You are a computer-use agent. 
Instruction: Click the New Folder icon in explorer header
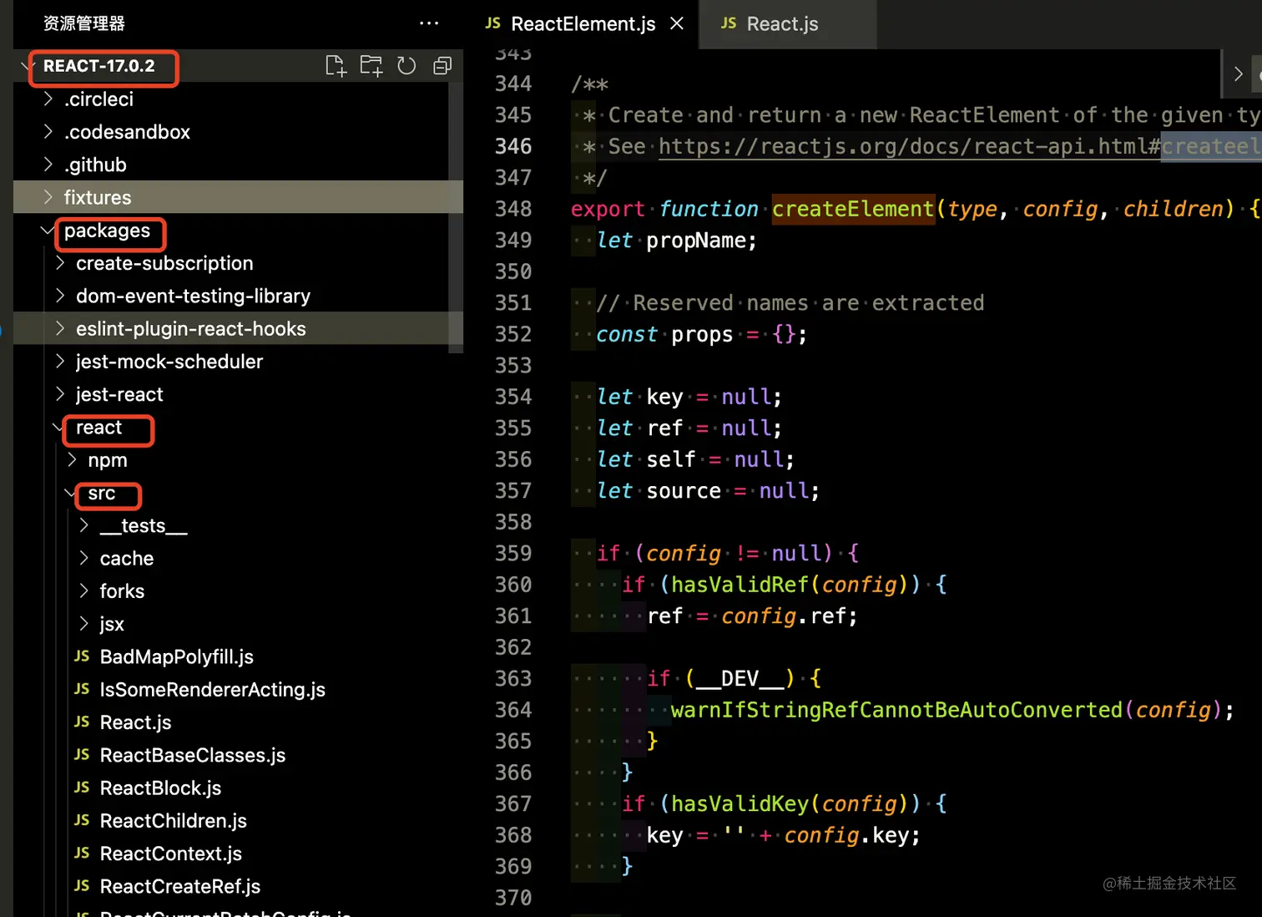pos(371,66)
